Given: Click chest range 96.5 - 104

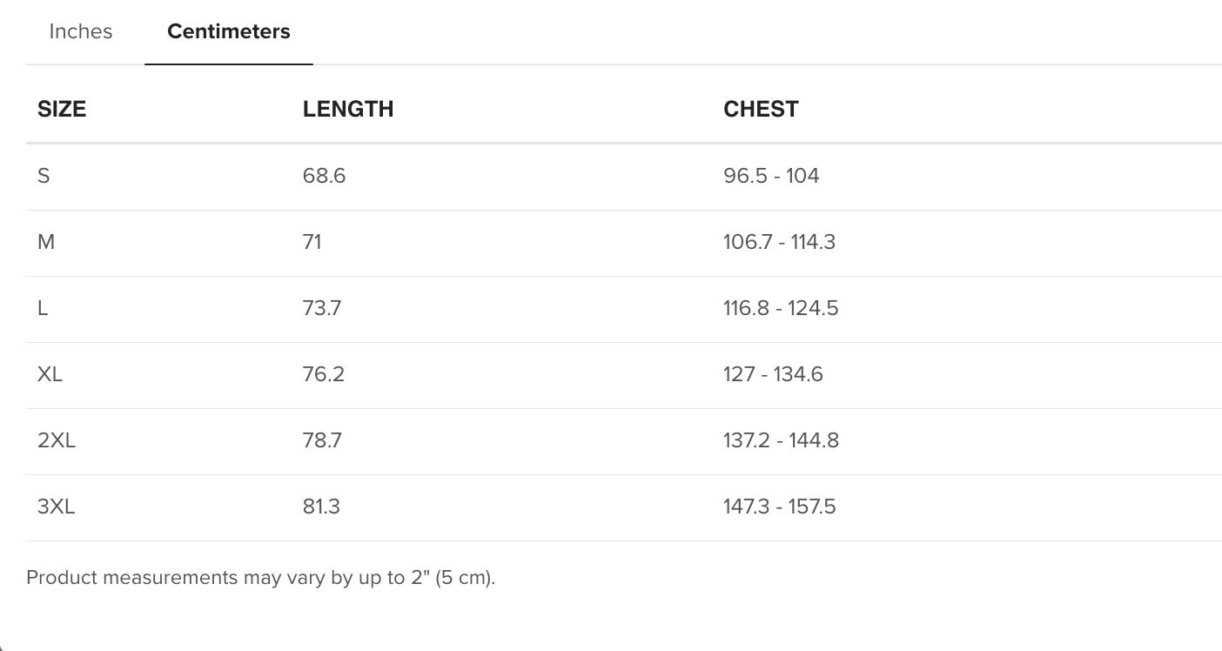Looking at the screenshot, I should coord(771,176).
